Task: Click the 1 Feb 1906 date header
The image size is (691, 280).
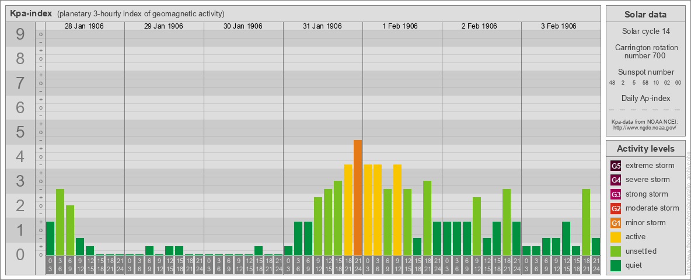Action: (400, 26)
